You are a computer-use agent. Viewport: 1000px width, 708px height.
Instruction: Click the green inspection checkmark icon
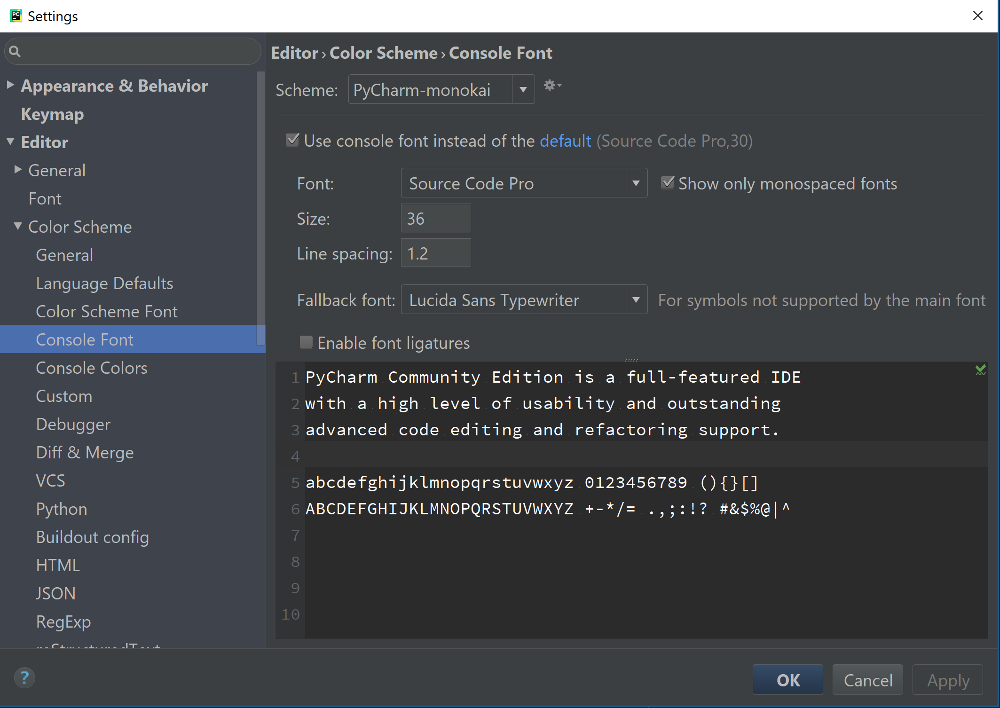pos(980,370)
